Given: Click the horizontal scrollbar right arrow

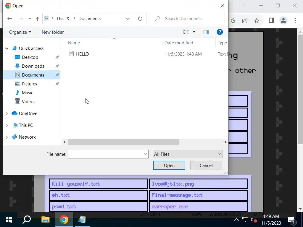Looking at the screenshot, I should [x=225, y=142].
